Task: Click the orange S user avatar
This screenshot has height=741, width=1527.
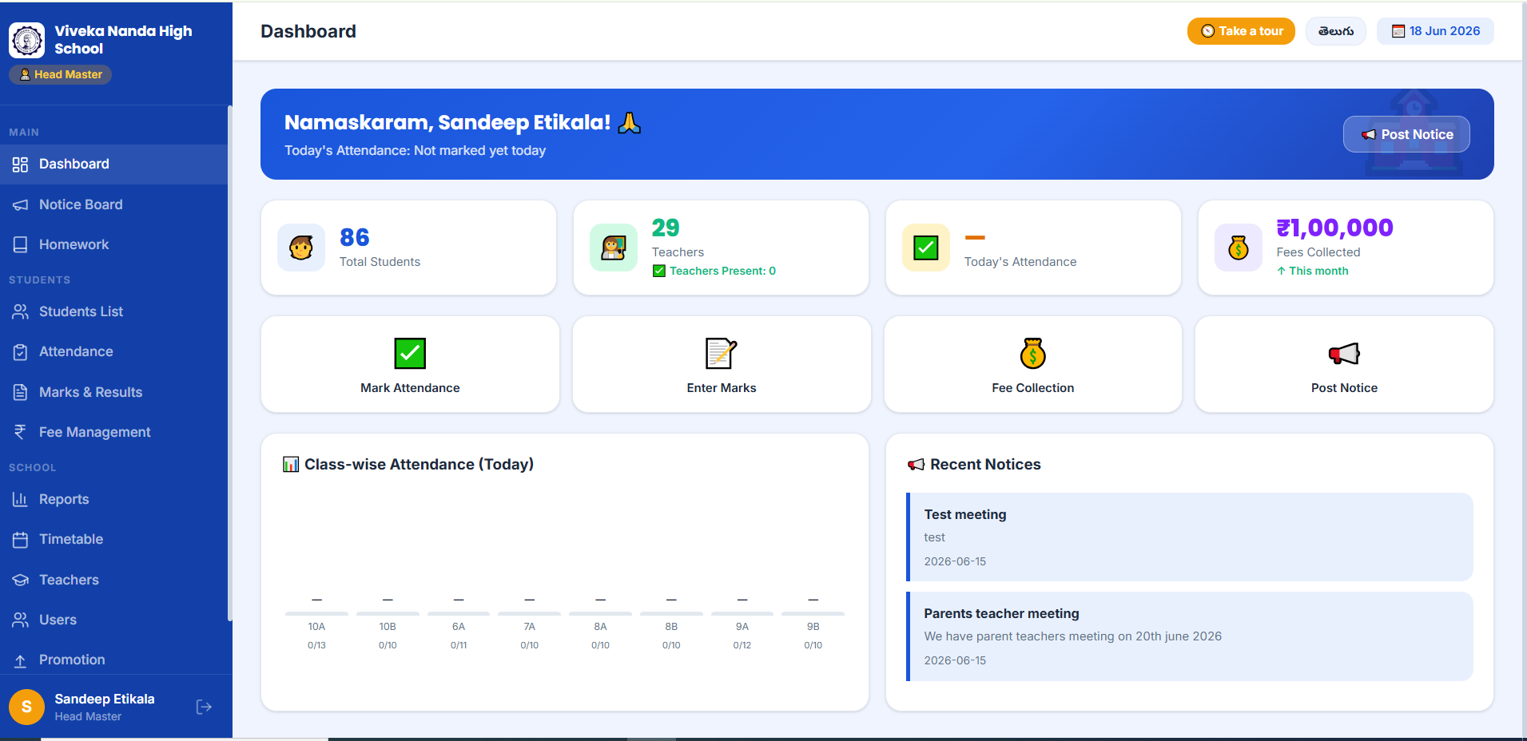Action: [26, 707]
